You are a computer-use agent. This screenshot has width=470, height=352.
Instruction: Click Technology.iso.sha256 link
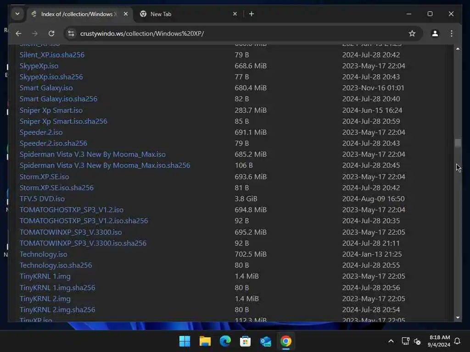coord(56,265)
